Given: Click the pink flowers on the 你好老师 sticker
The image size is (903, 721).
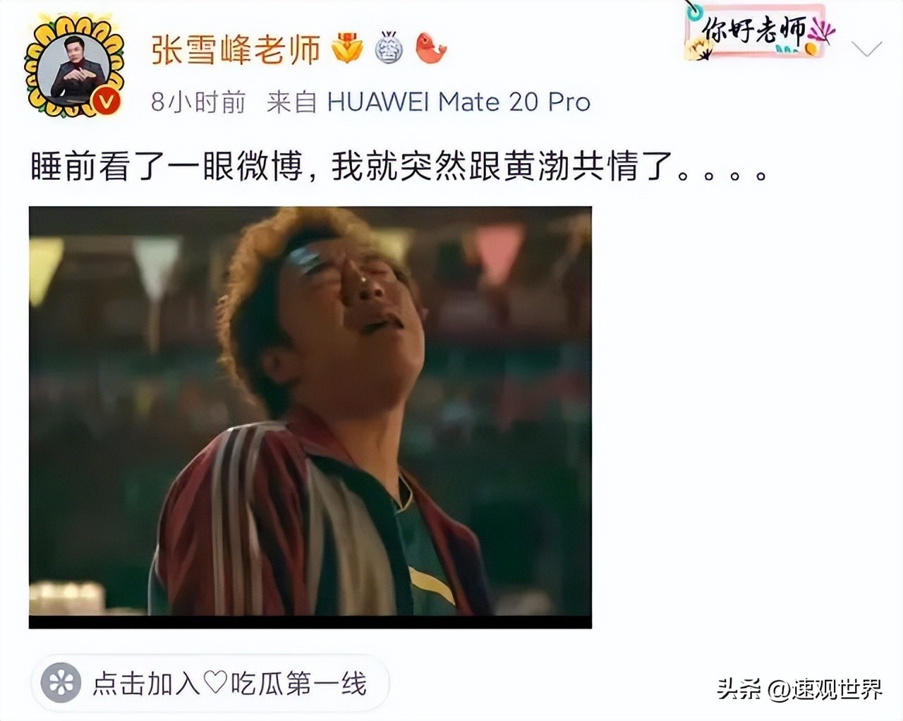Looking at the screenshot, I should tap(820, 30).
